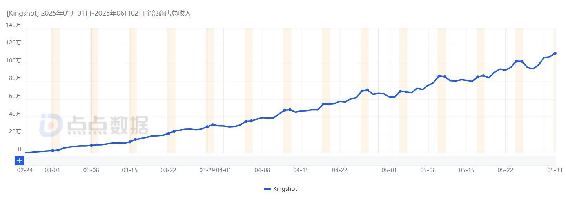Viewport: 566px width, 199px height.
Task: Click the chart title starting with [Kingshot]
Action: point(99,13)
